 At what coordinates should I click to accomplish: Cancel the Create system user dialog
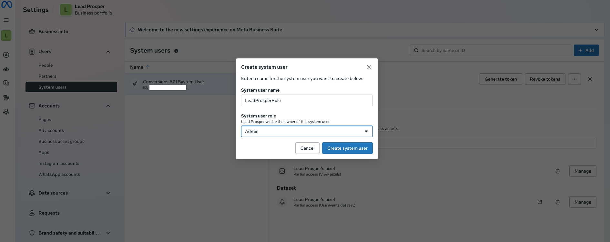pos(307,148)
